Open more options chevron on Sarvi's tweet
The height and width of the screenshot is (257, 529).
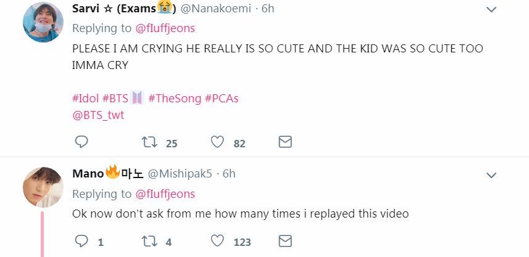(x=491, y=9)
